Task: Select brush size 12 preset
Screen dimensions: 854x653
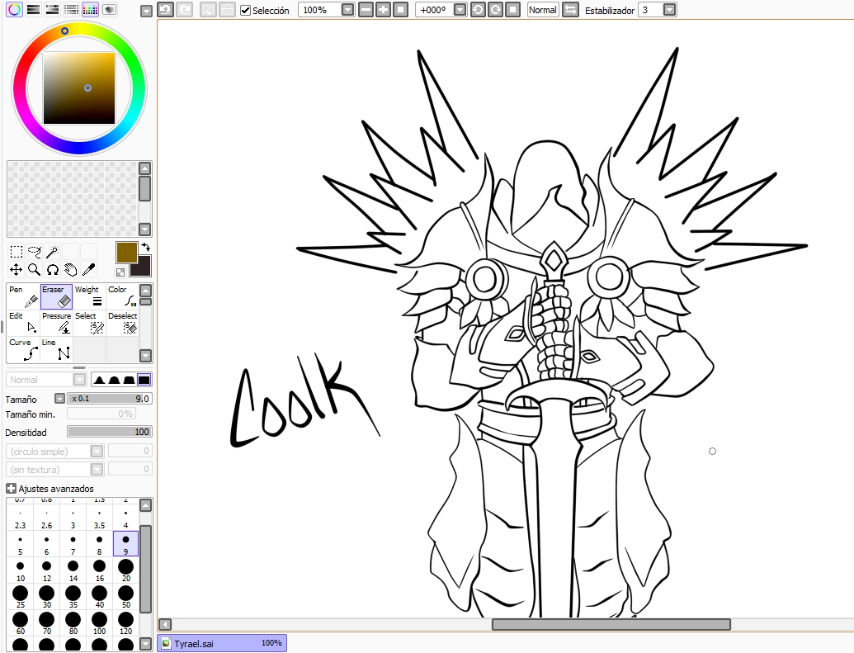Action: click(x=47, y=570)
